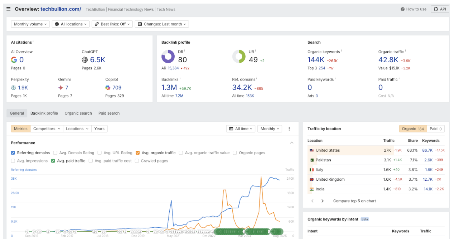The width and height of the screenshot is (455, 247).
Task: Click the calendar icon in All time
Action: pos(231,129)
